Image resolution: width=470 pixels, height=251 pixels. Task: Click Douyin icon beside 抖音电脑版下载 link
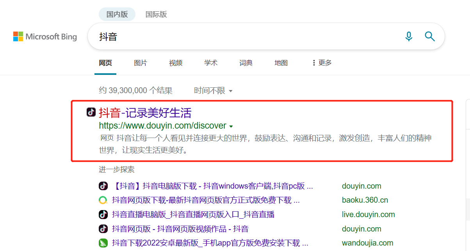(x=103, y=186)
